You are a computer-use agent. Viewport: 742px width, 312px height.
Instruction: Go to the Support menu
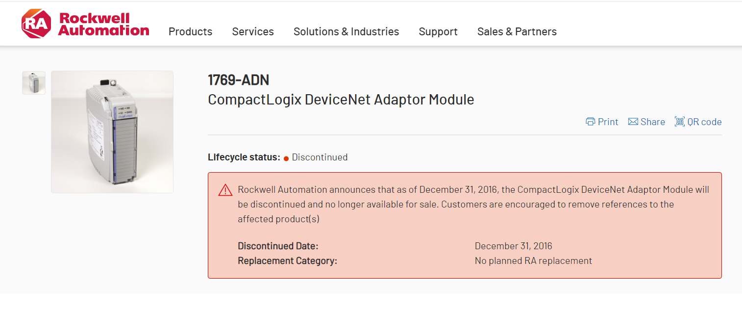(438, 32)
